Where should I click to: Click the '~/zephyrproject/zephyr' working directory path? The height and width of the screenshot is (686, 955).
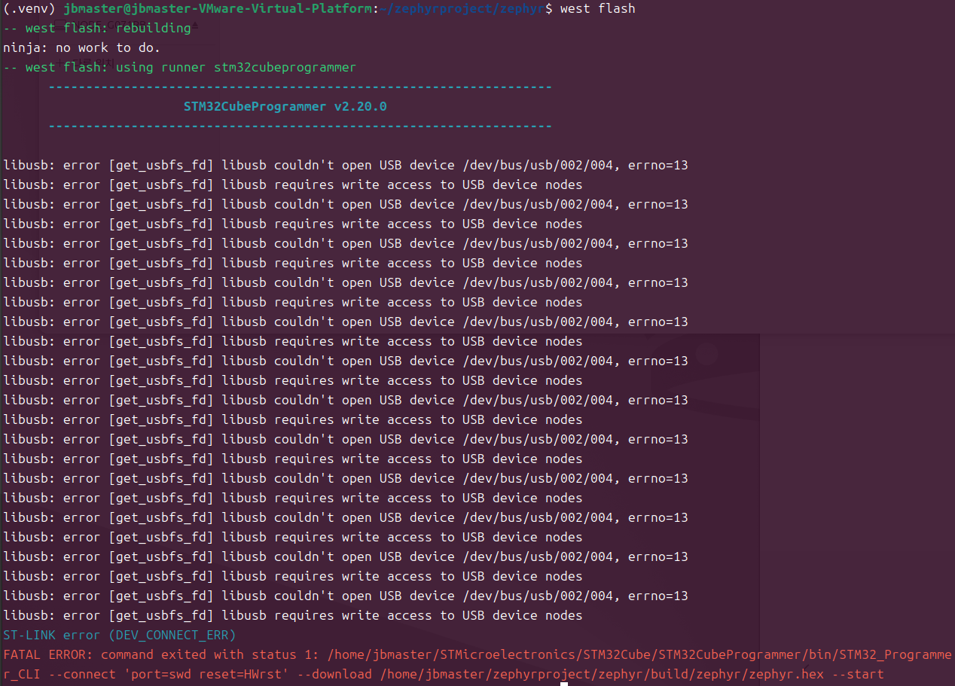tap(462, 9)
